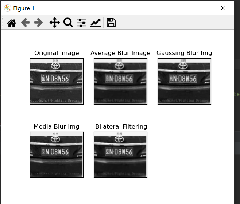This screenshot has height=204, width=240.
Task: Click the 'Media Blur Img' title text
Action: [57, 127]
